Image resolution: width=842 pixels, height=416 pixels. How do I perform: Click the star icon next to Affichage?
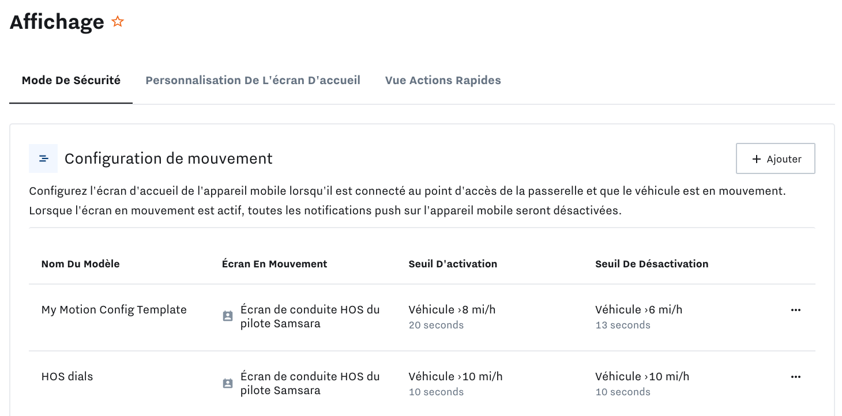pyautogui.click(x=118, y=21)
